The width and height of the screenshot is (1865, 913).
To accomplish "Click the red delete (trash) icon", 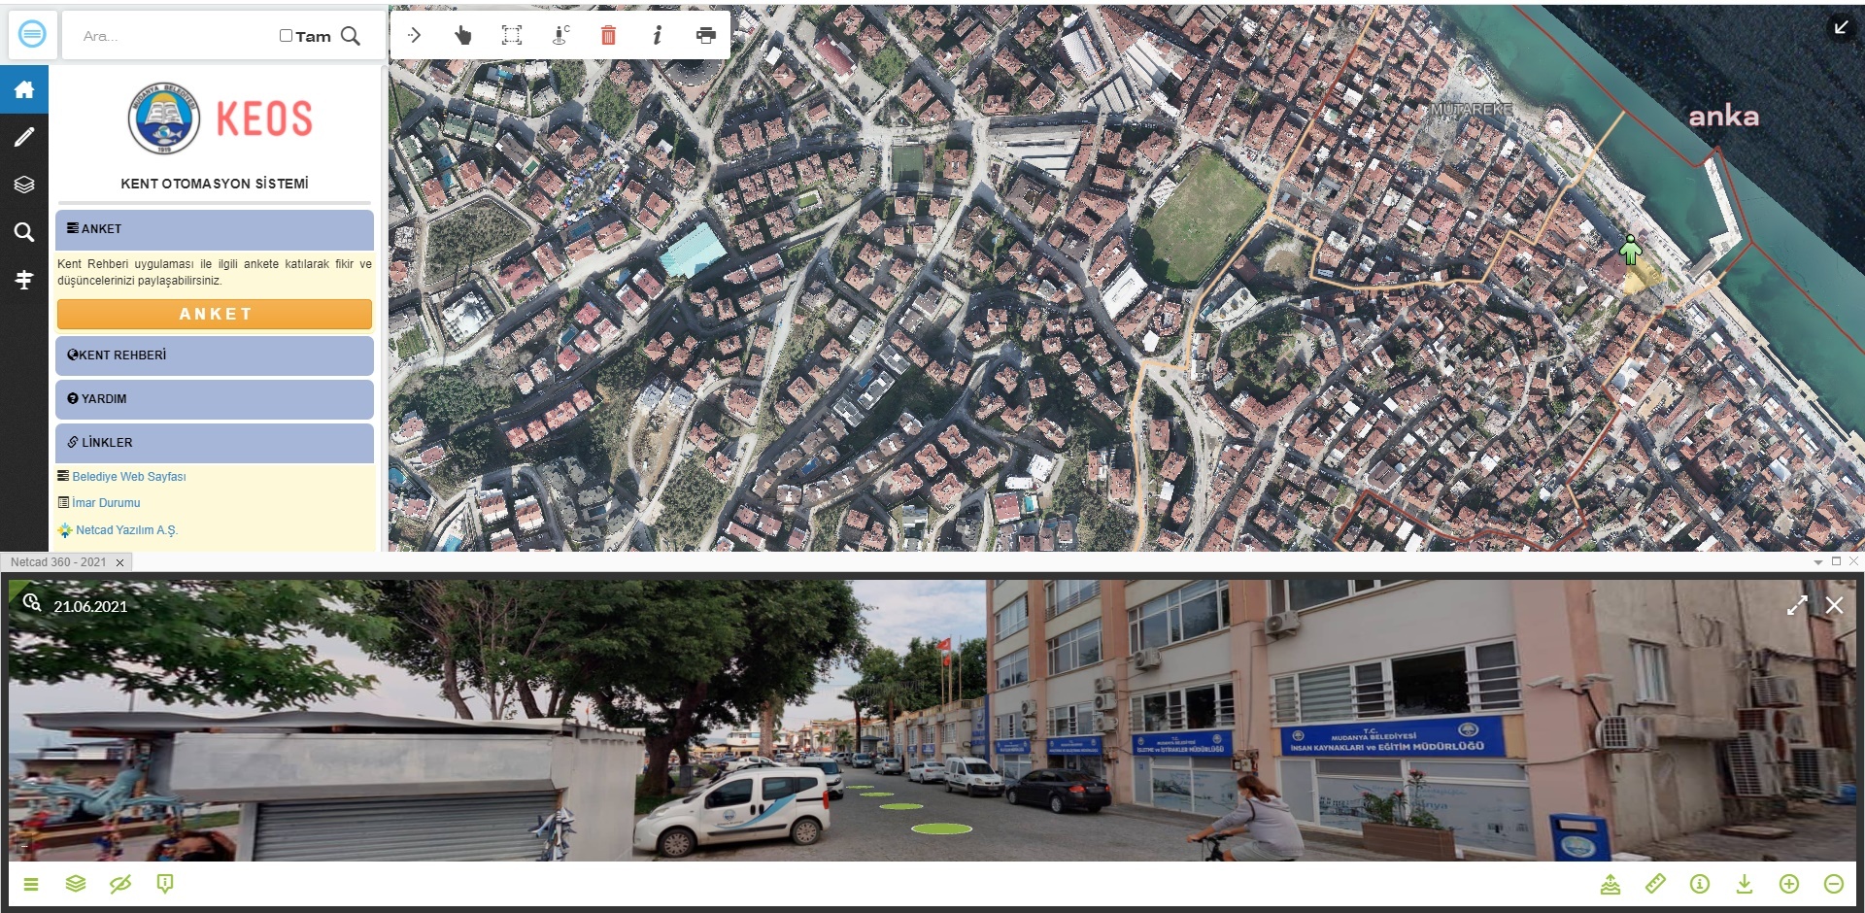I will (609, 34).
